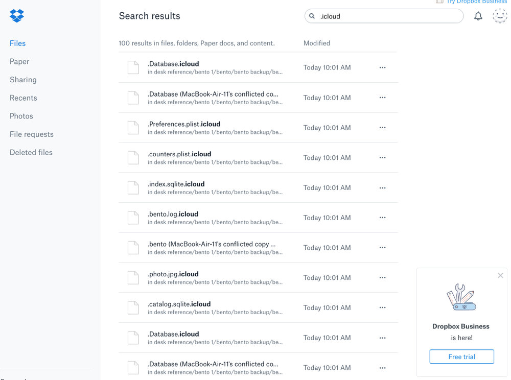This screenshot has height=380, width=511.
Task: Open the account avatar smiley icon
Action: click(x=500, y=16)
